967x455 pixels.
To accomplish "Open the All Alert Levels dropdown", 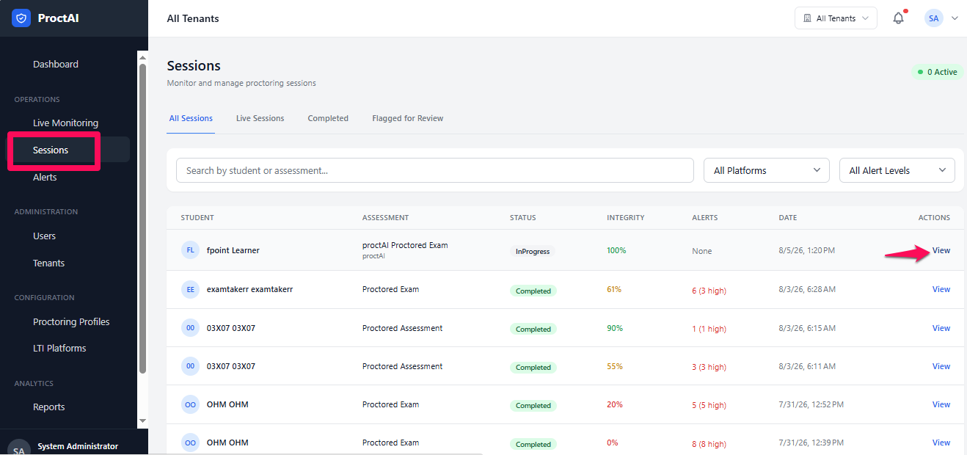I will pyautogui.click(x=897, y=170).
